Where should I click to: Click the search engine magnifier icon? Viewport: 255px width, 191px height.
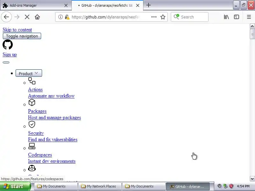point(177,17)
